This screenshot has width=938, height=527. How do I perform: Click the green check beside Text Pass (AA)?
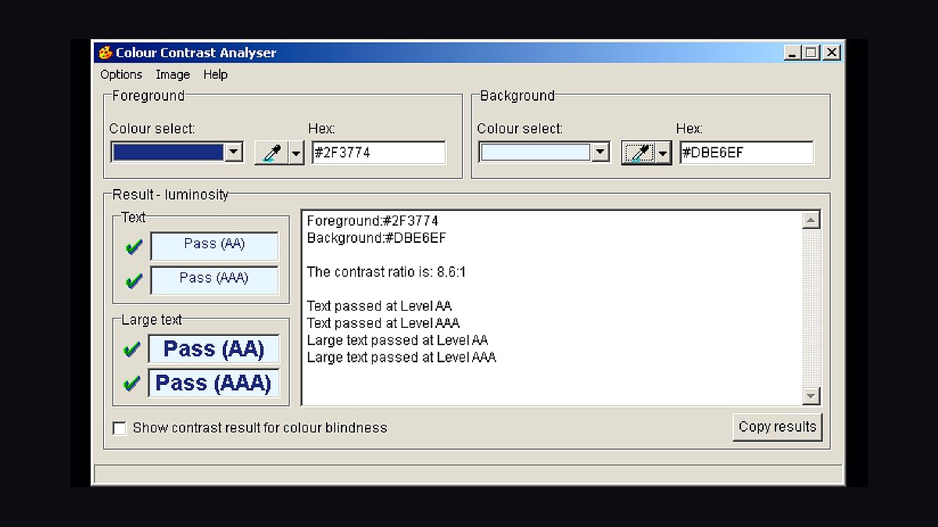click(134, 247)
